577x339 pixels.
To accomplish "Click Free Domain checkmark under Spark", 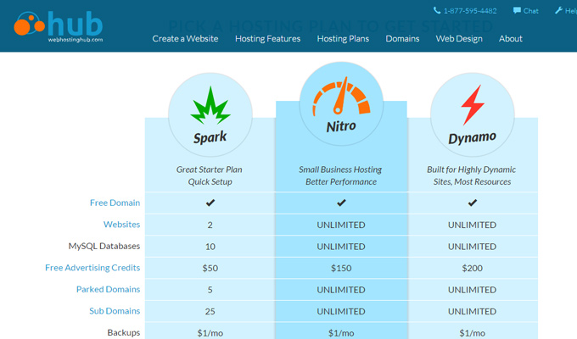I will (210, 203).
